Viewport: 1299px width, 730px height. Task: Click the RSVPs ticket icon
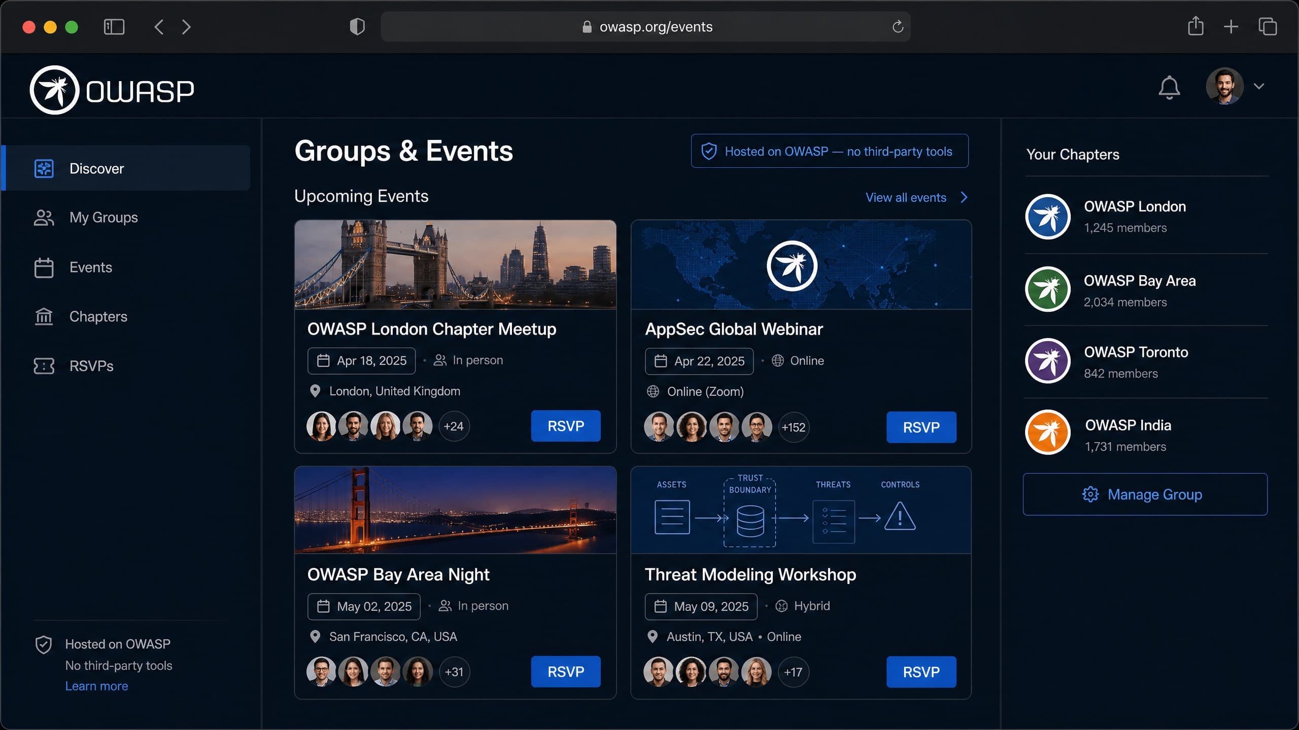click(x=44, y=366)
